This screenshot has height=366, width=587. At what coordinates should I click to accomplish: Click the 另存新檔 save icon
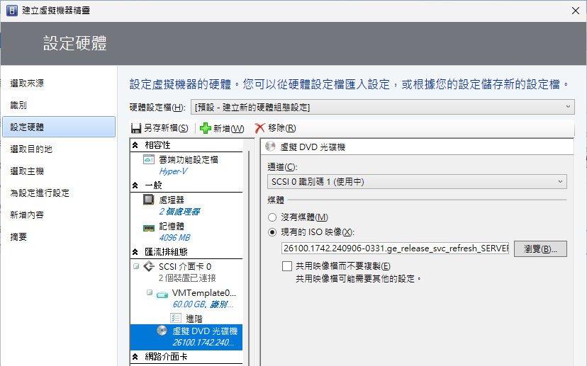coord(136,128)
